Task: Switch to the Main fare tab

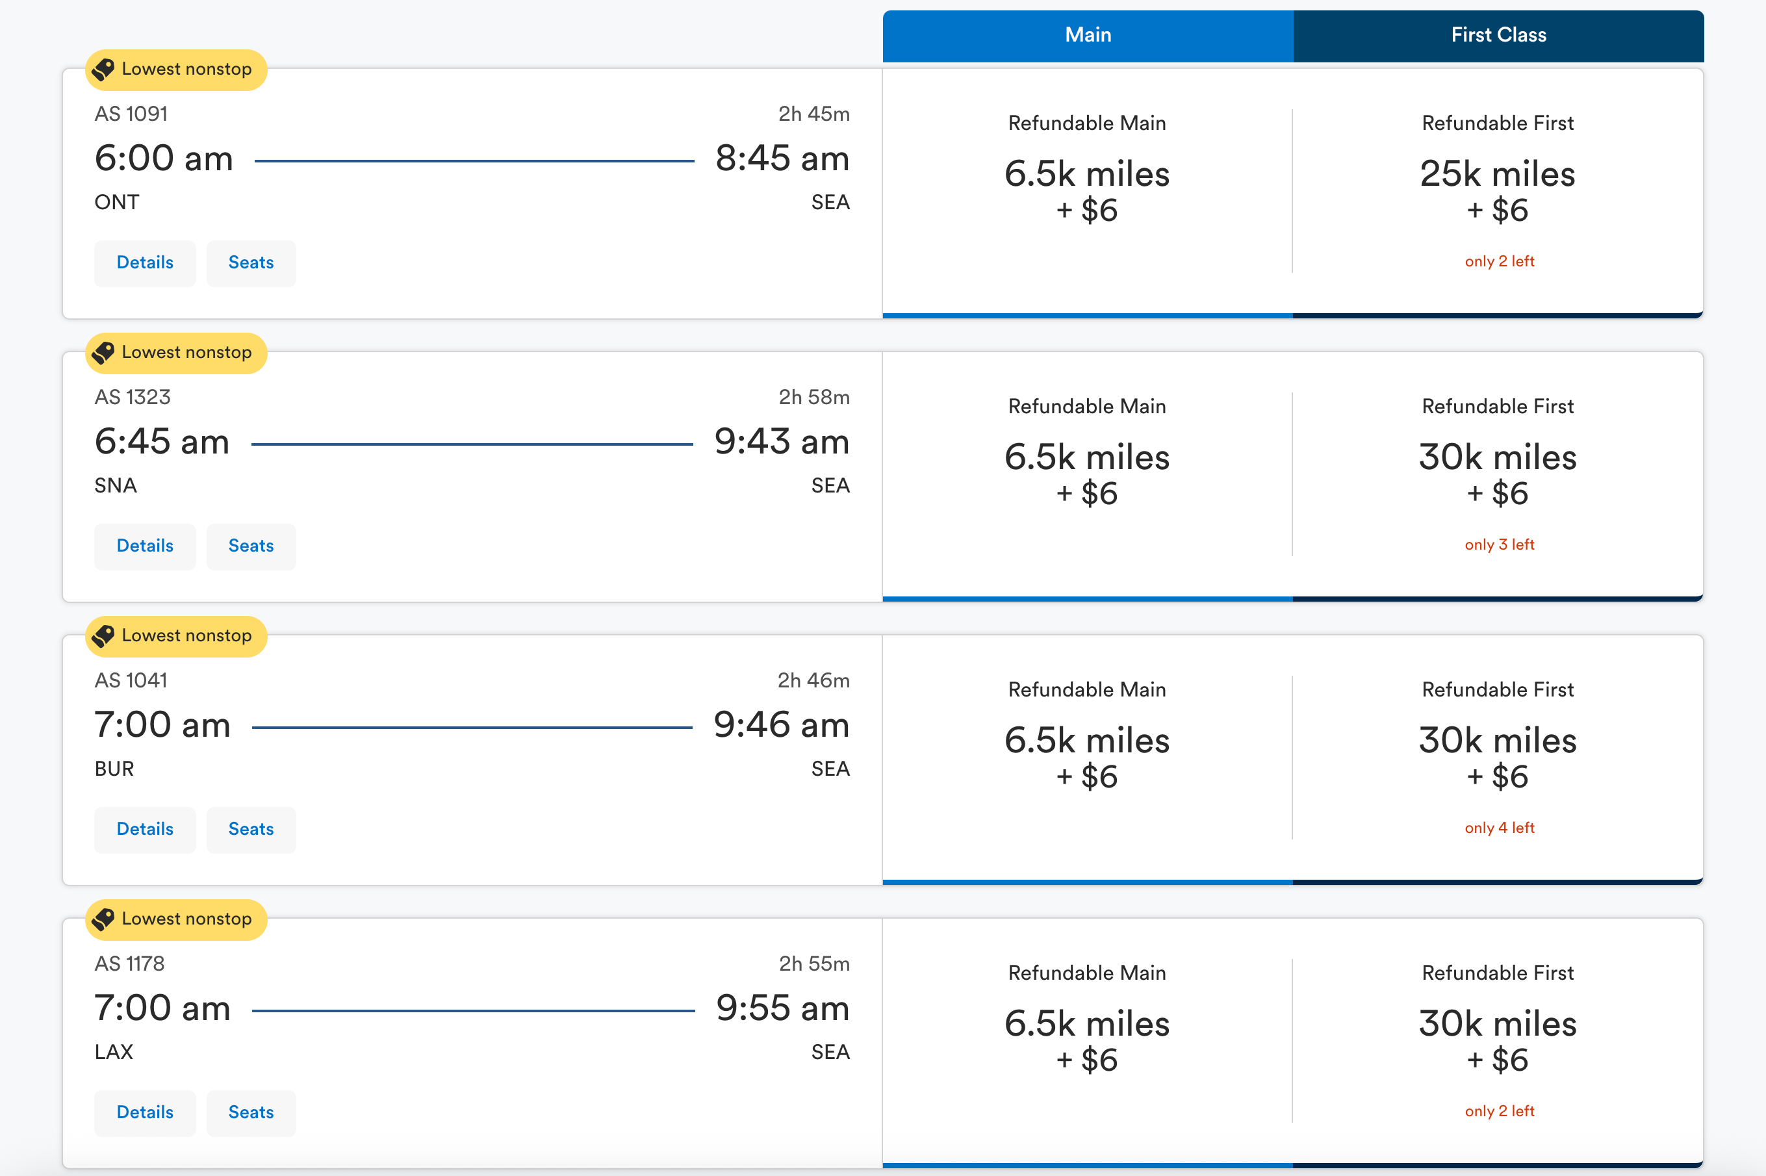Action: [x=1088, y=35]
